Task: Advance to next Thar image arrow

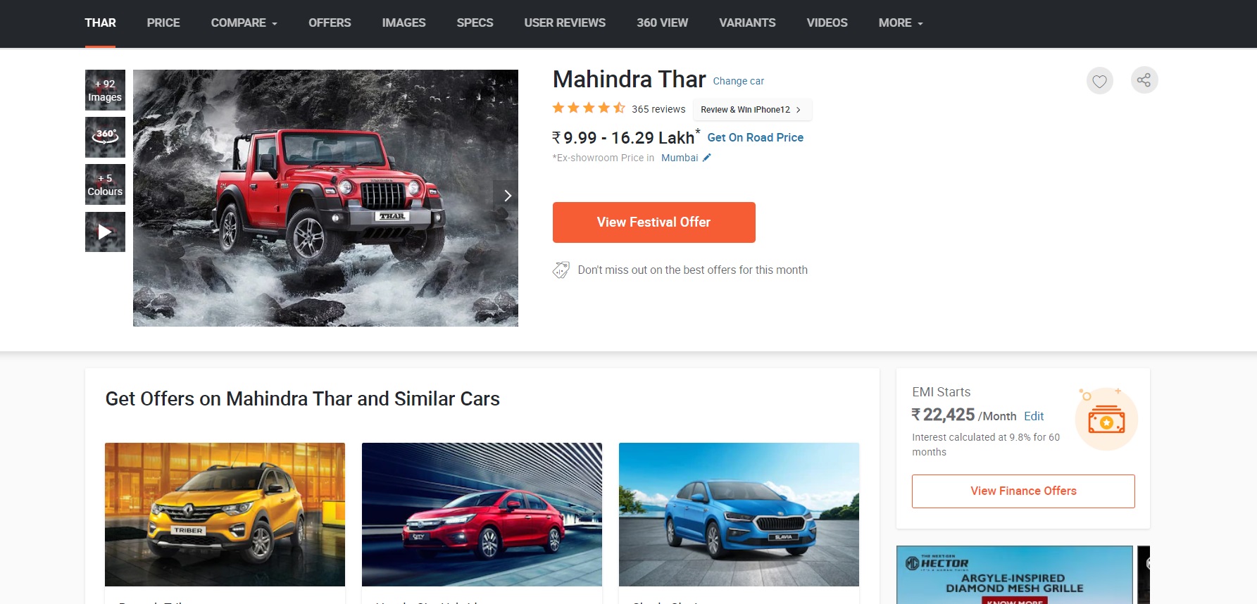Action: [x=507, y=196]
